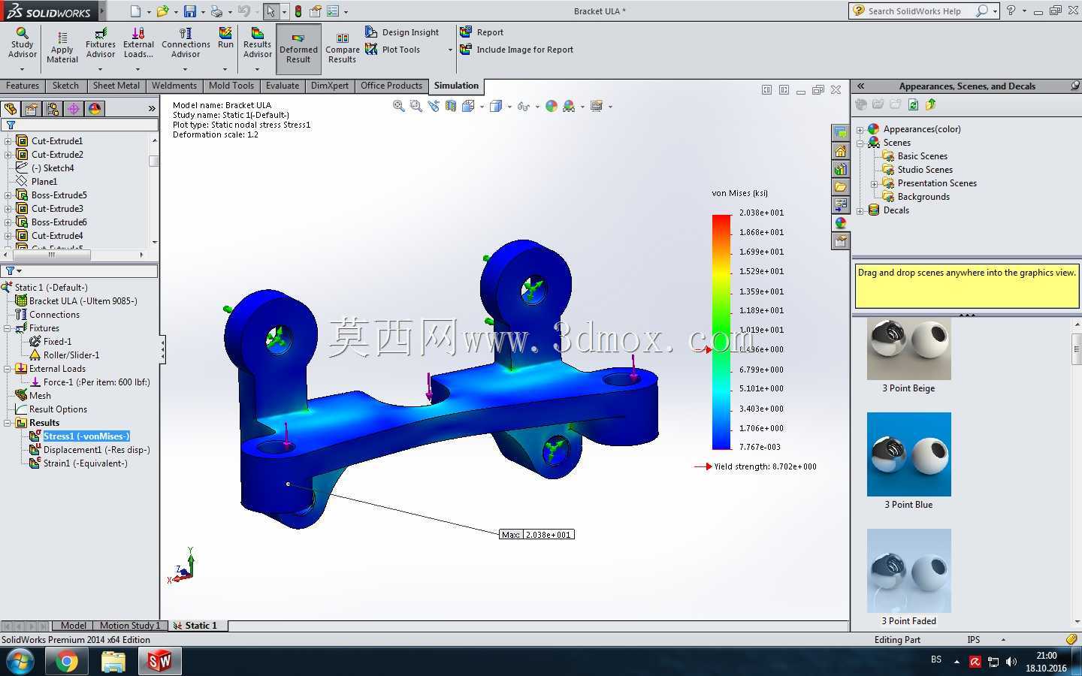The height and width of the screenshot is (676, 1082).
Task: Click the New document icon
Action: pyautogui.click(x=135, y=11)
